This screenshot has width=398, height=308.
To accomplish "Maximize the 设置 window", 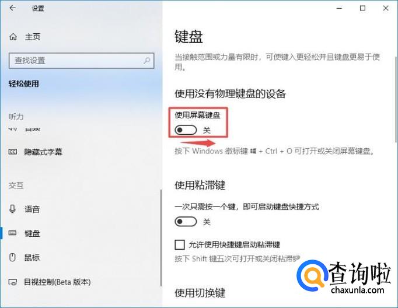I will pos(363,8).
